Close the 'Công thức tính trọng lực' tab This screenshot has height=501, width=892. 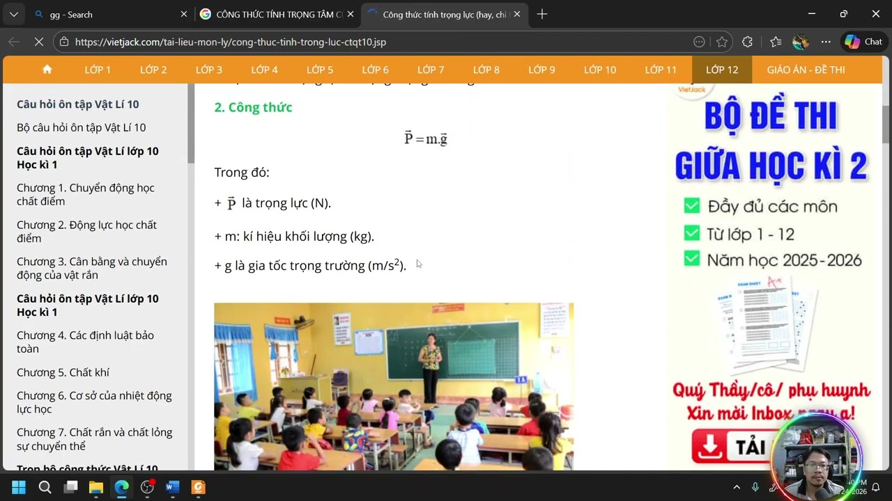coord(517,14)
